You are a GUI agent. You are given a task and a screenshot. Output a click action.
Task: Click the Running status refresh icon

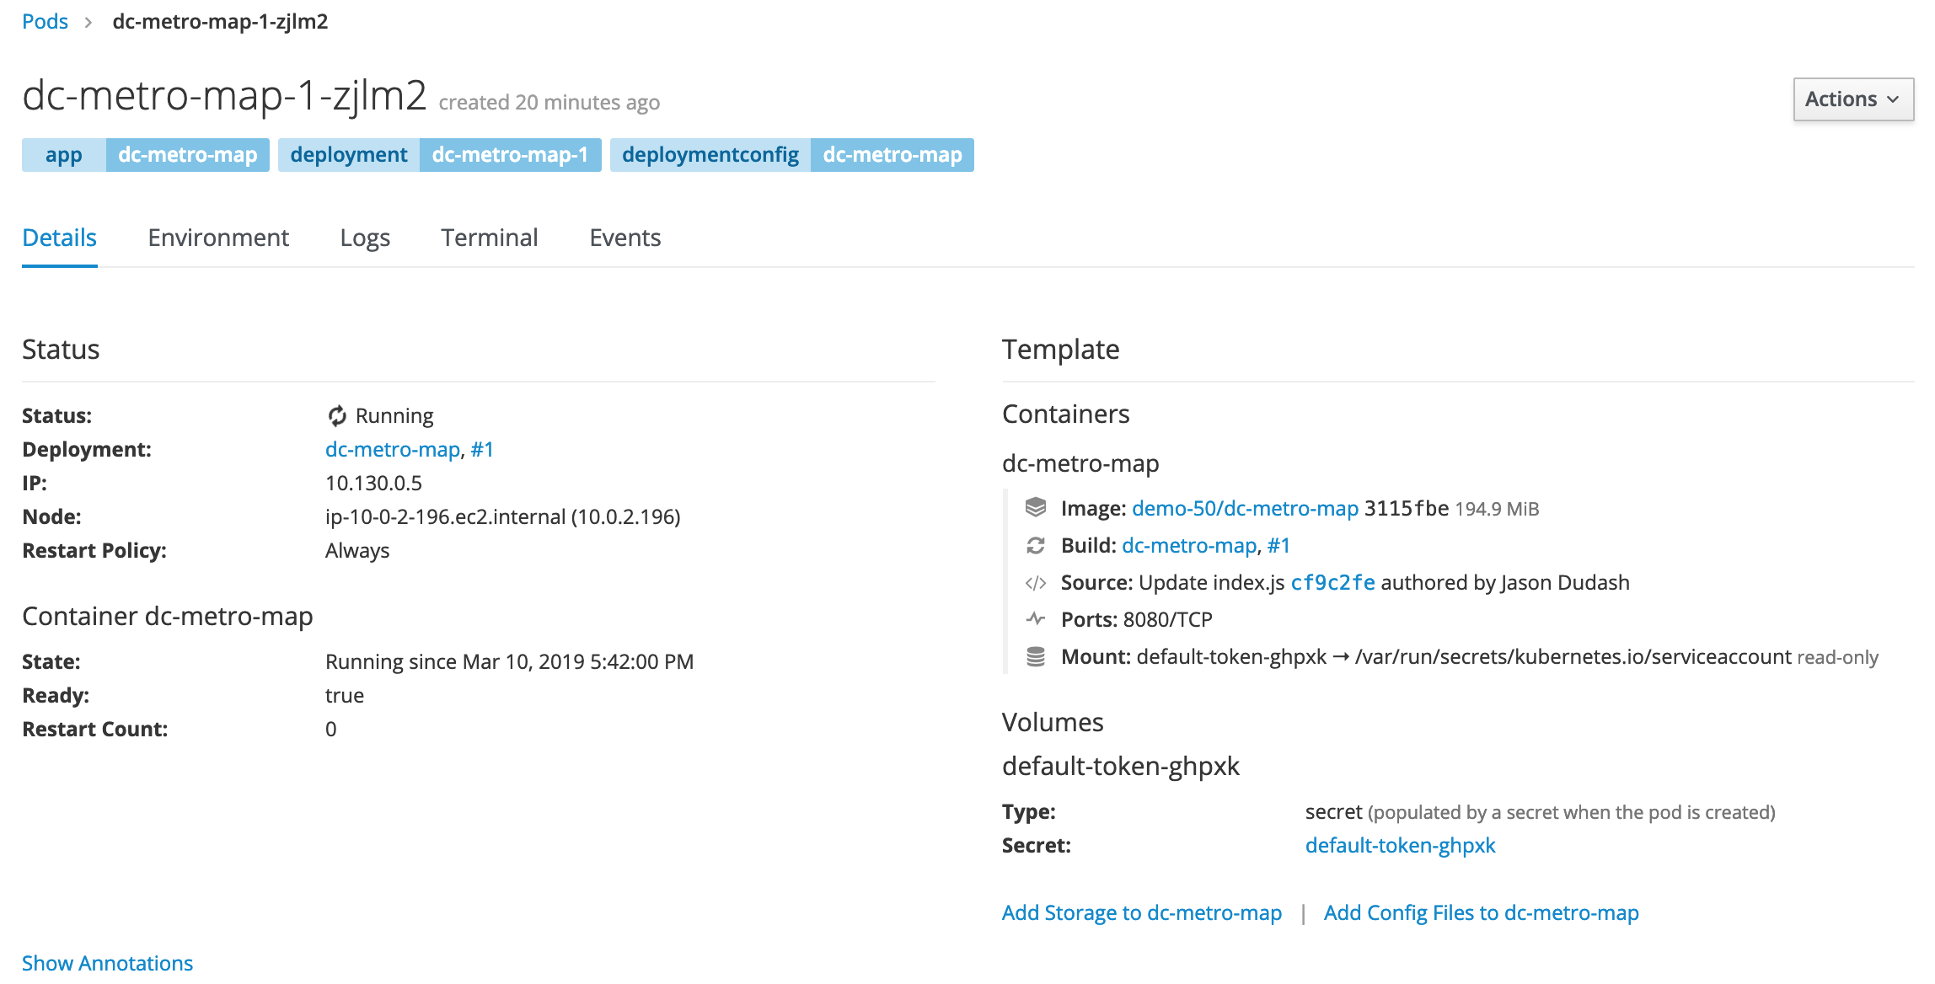pyautogui.click(x=337, y=415)
